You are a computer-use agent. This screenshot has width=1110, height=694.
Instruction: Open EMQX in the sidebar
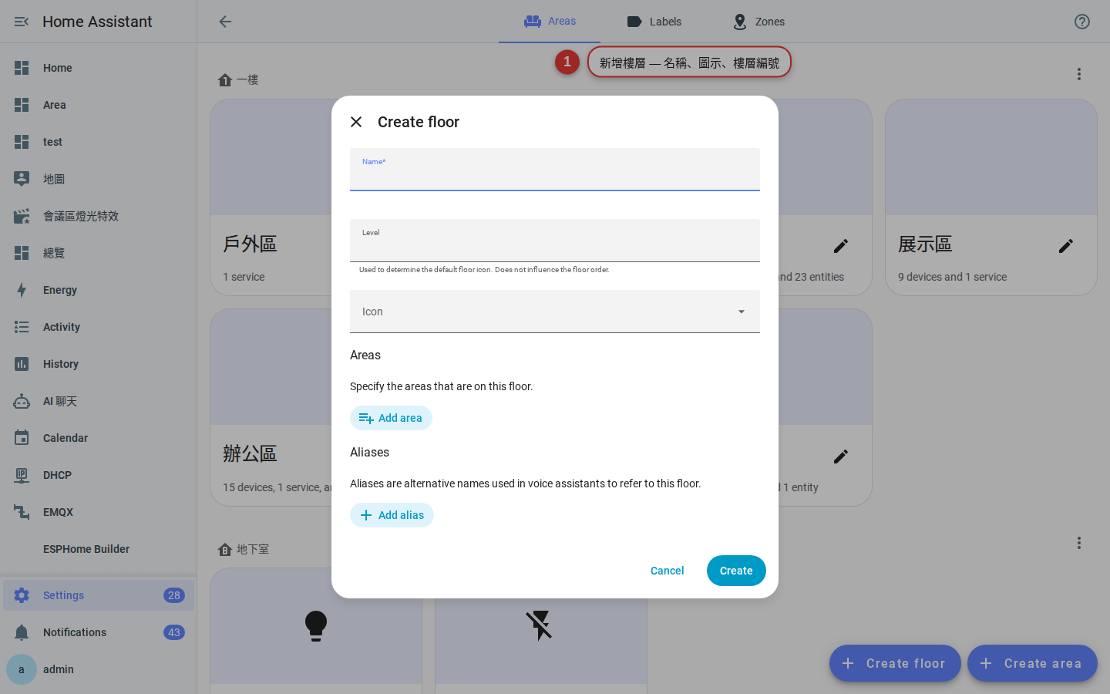(99, 512)
